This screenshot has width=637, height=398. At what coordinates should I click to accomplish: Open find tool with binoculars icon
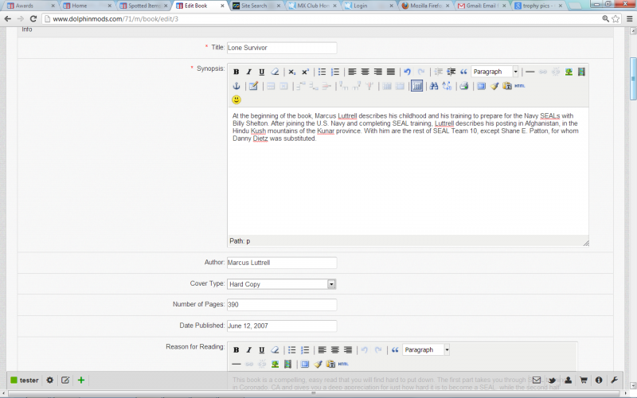[434, 86]
